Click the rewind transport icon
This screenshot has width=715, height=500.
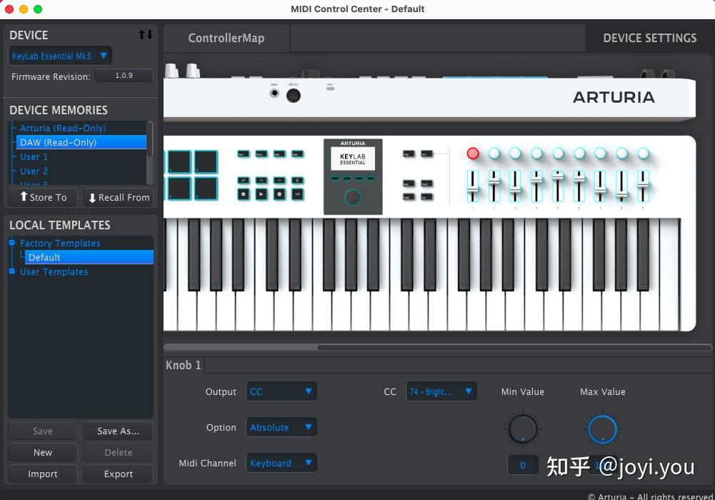(x=261, y=179)
